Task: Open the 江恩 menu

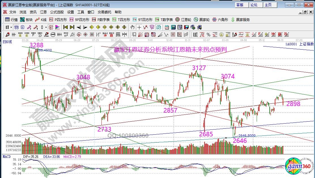Action: click(x=43, y=12)
